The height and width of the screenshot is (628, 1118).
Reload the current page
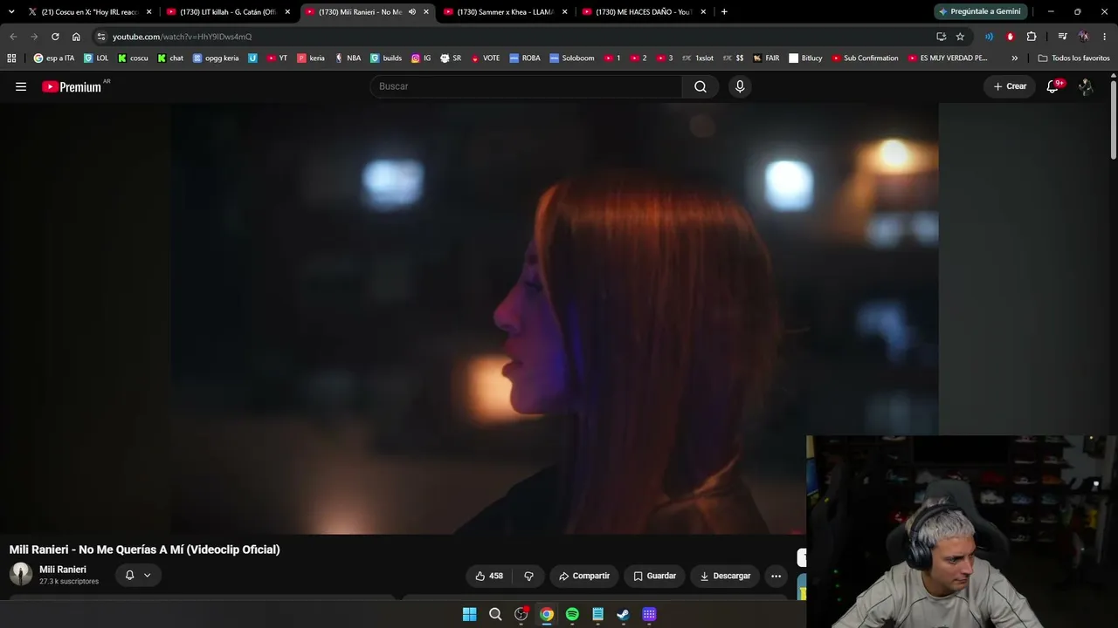click(55, 37)
